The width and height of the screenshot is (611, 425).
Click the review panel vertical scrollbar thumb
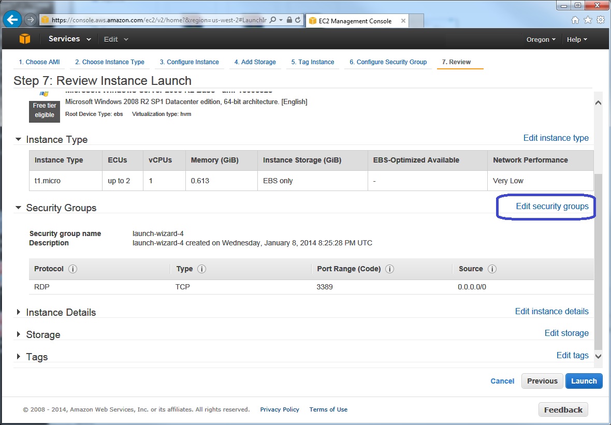coord(598,261)
